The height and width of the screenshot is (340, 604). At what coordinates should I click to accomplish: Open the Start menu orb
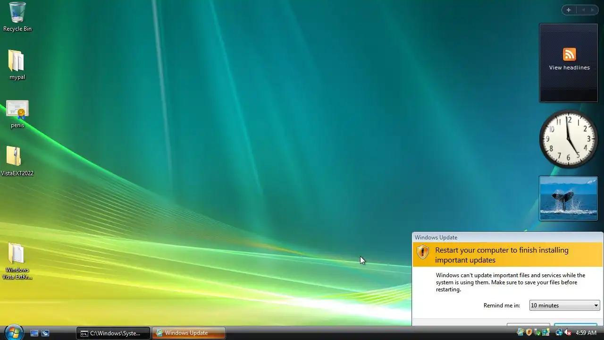[13, 332]
